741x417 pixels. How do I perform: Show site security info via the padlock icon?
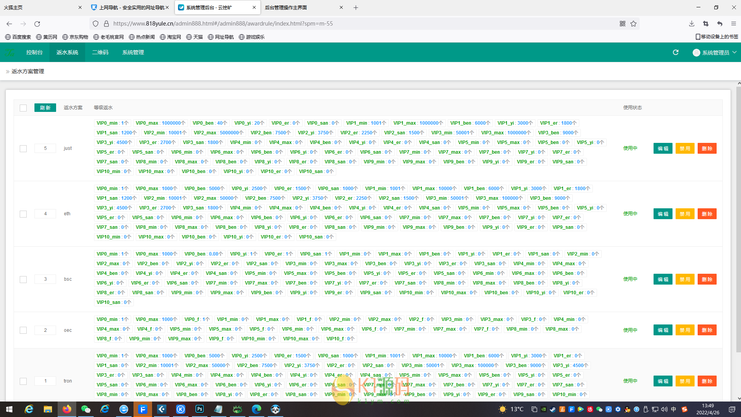click(x=106, y=24)
